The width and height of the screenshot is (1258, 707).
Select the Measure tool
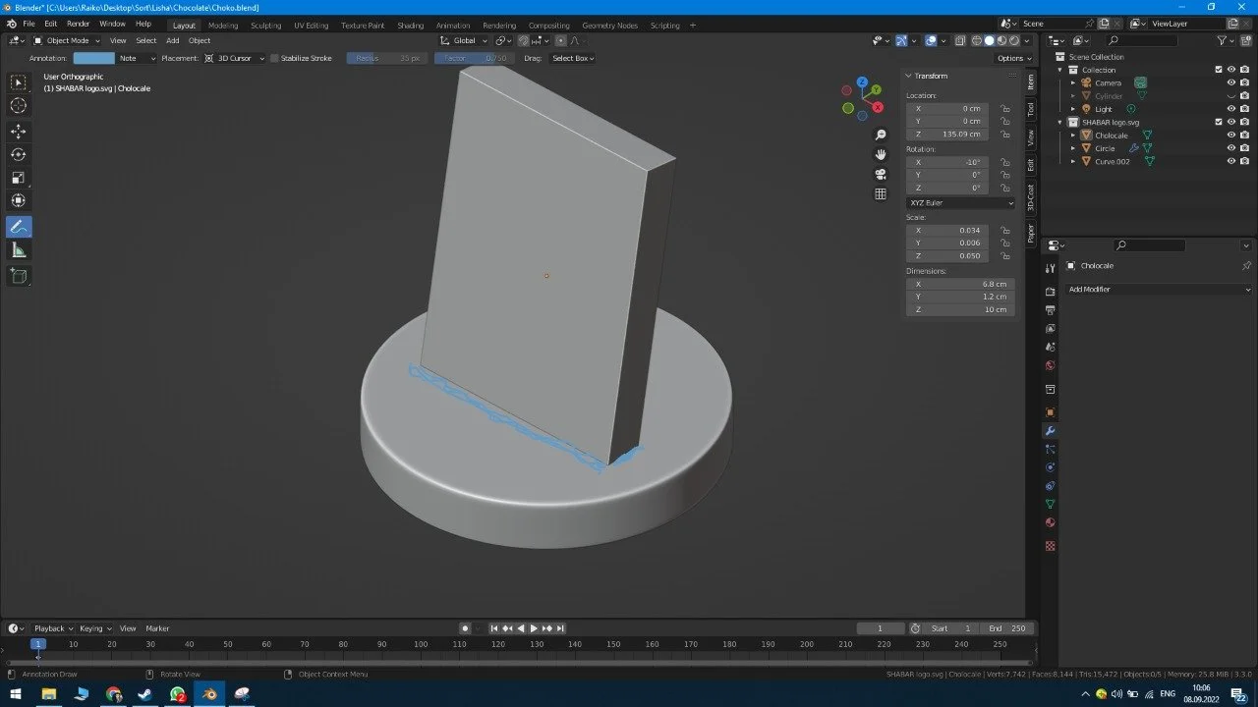[x=19, y=250]
